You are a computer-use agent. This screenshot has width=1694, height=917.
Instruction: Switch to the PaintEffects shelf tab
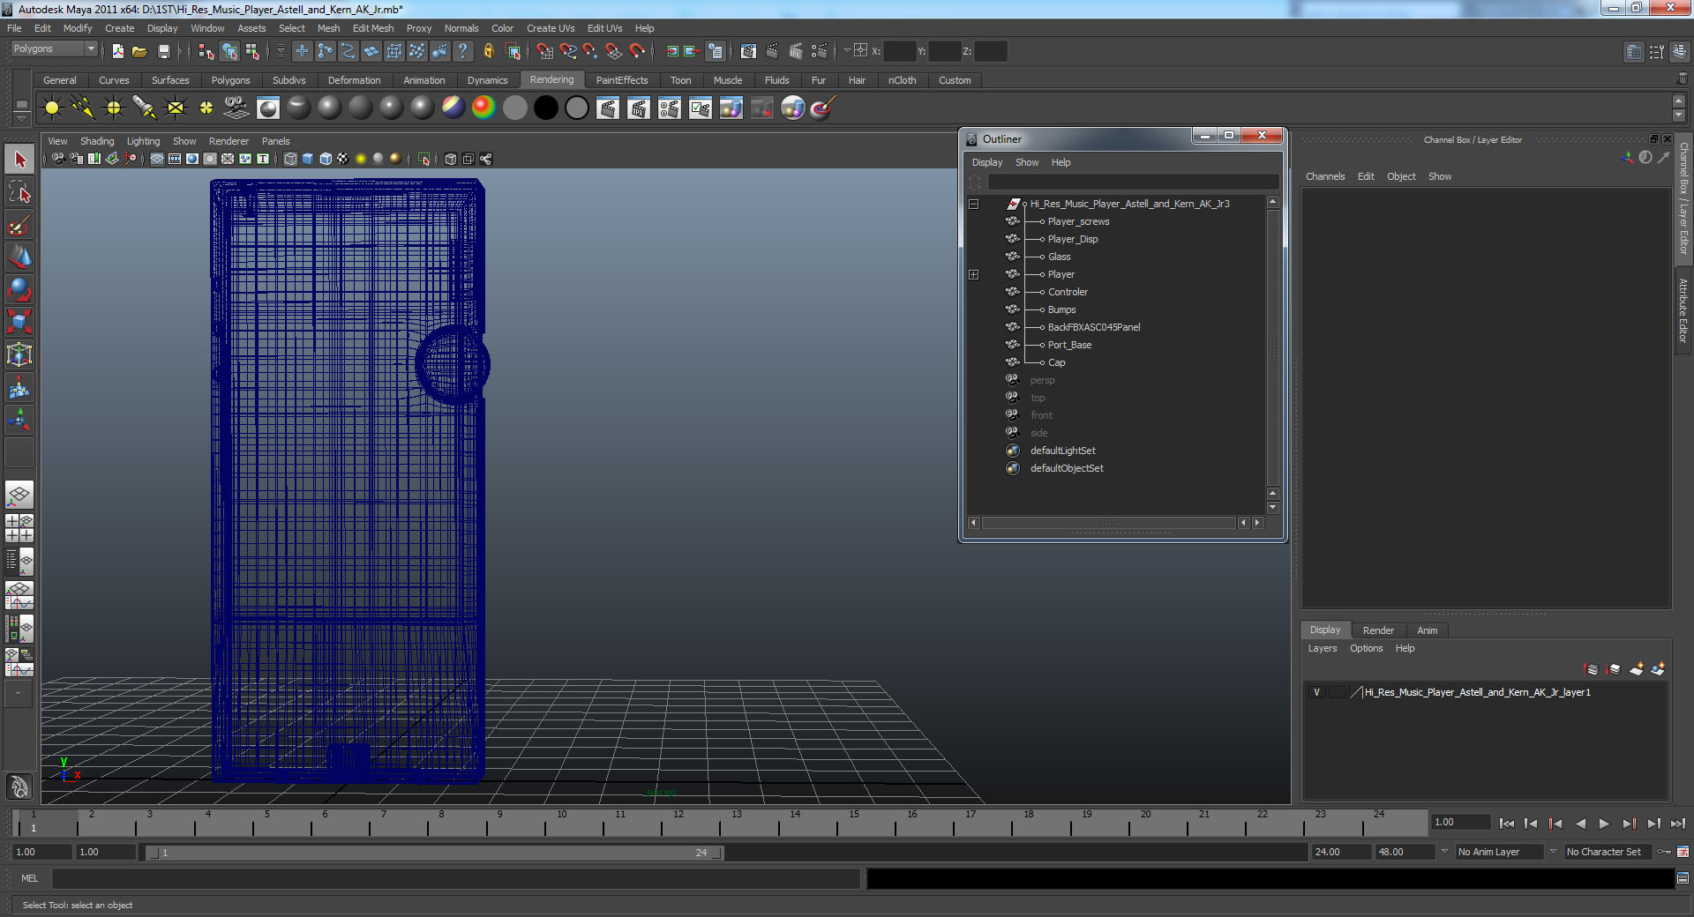pyautogui.click(x=621, y=80)
